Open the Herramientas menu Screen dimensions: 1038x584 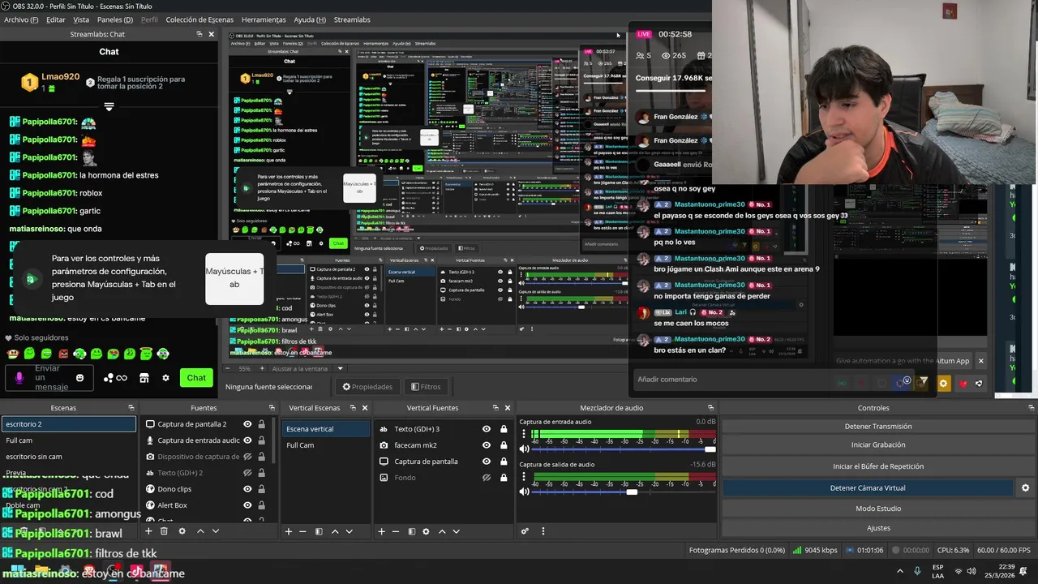click(x=264, y=19)
